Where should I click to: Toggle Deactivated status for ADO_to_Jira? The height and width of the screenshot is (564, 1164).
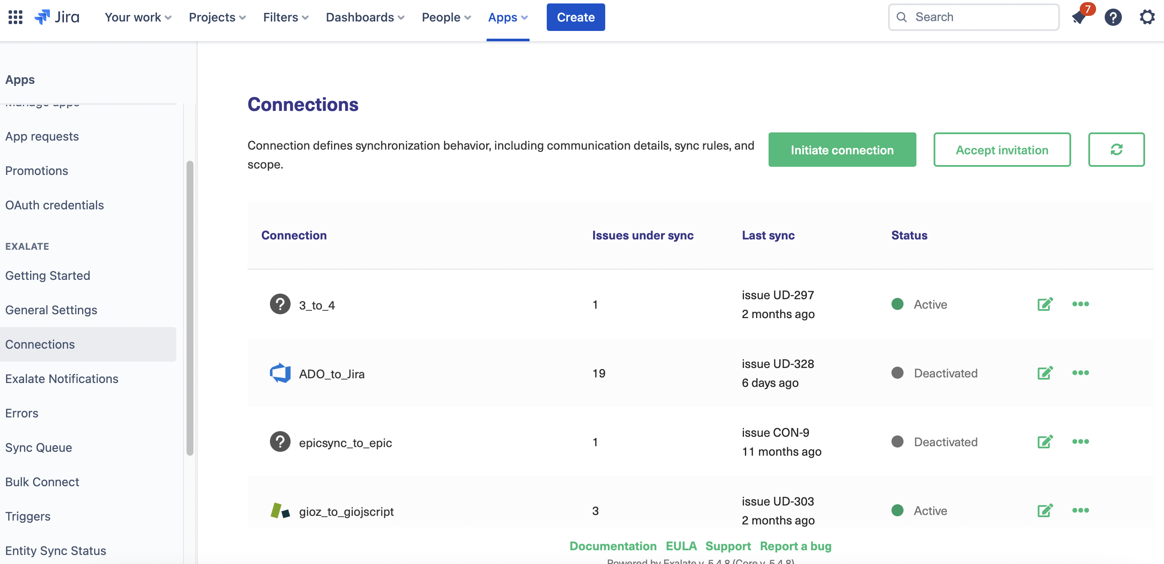pyautogui.click(x=897, y=373)
